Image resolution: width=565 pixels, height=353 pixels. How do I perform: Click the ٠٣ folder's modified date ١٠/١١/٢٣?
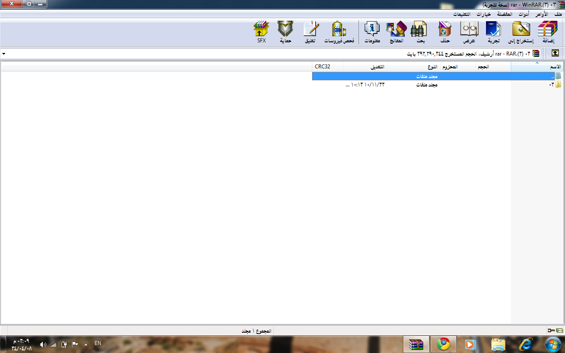click(x=375, y=84)
